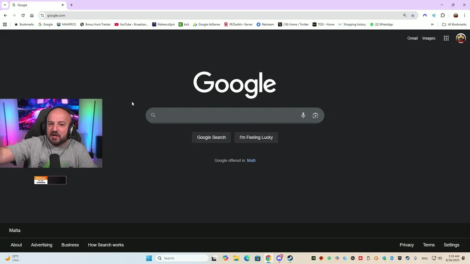Open the Windows Start menu

(149, 258)
